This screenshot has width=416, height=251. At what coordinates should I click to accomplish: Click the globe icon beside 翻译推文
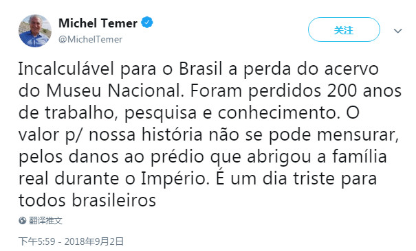(x=23, y=220)
